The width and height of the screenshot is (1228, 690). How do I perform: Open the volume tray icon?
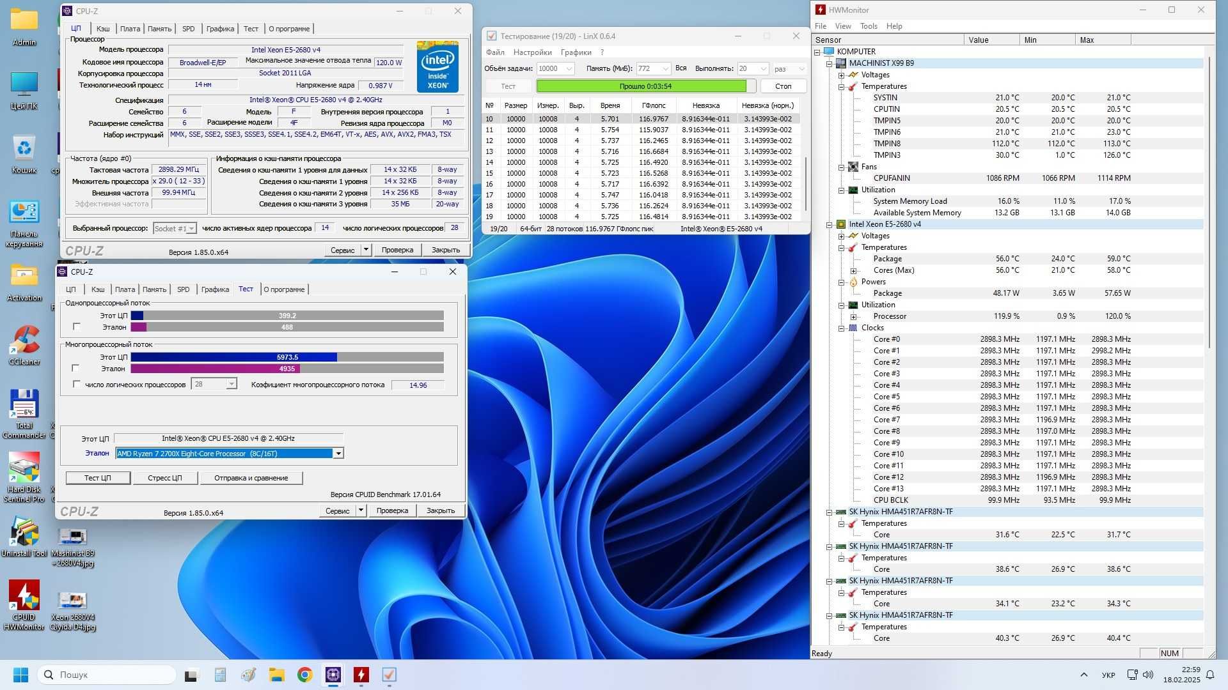pyautogui.click(x=1148, y=675)
